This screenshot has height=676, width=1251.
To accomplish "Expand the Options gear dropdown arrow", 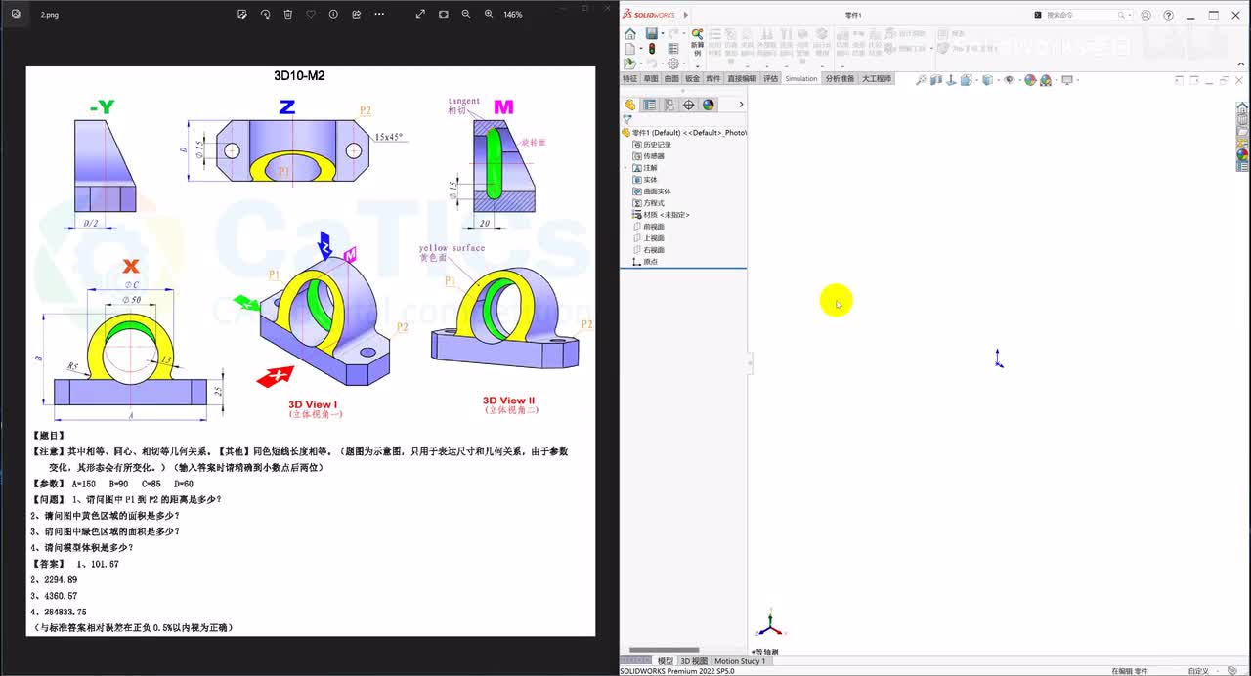I will (682, 63).
